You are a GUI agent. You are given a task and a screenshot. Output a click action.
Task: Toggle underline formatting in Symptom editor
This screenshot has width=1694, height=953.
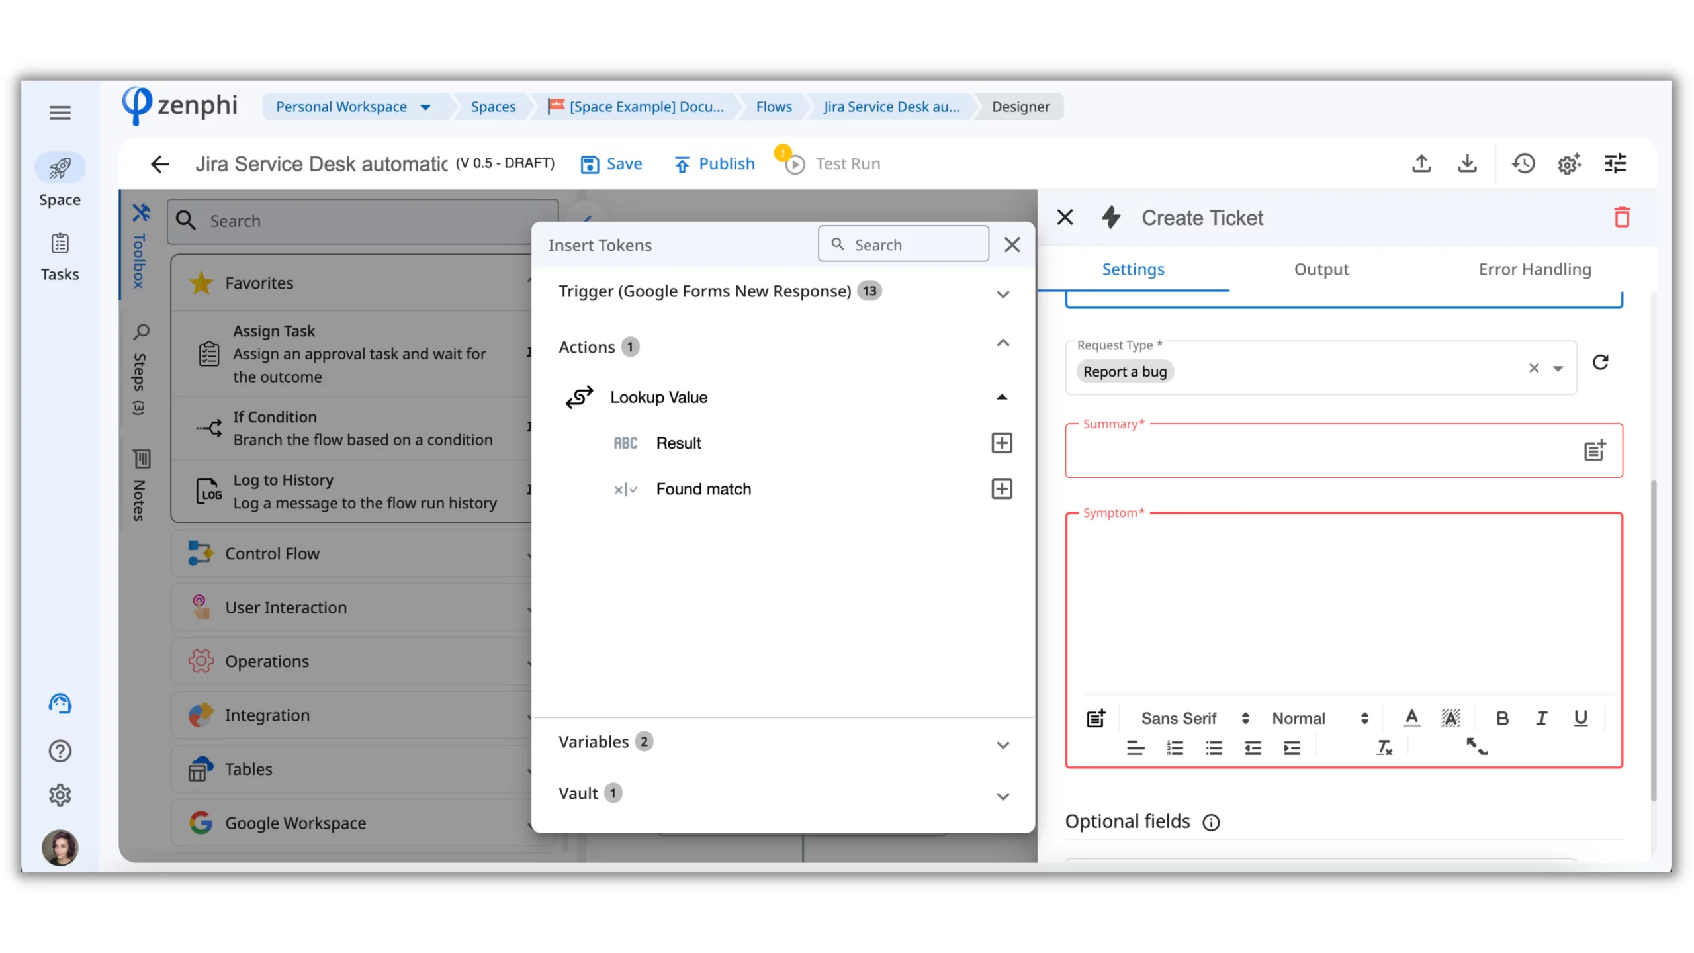pyautogui.click(x=1580, y=718)
